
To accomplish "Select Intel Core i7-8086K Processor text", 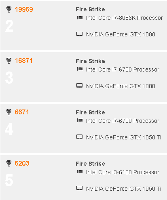I will (x=125, y=18).
